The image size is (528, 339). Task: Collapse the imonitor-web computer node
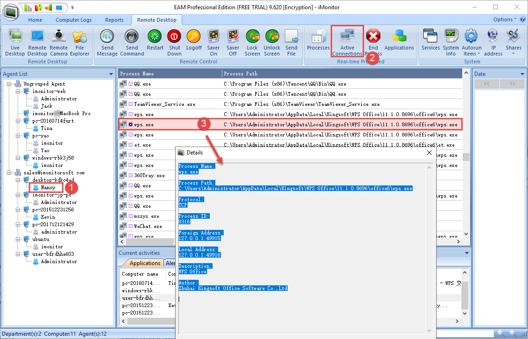pos(18,91)
